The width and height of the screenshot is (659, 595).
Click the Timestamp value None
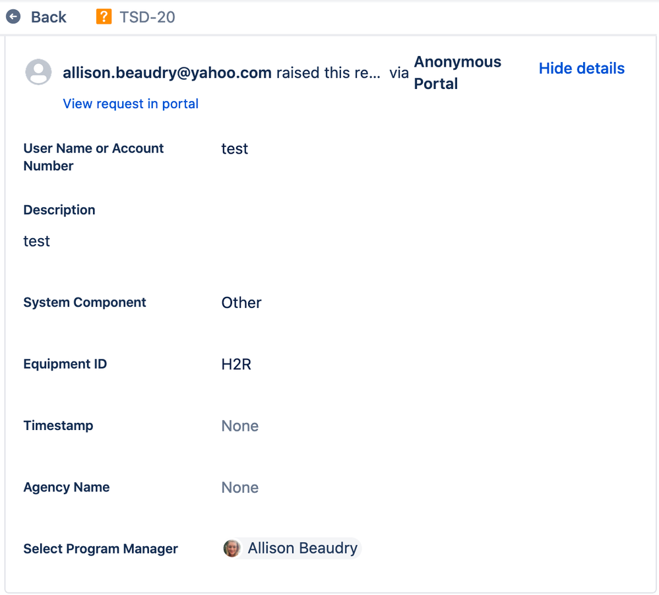pyautogui.click(x=239, y=425)
